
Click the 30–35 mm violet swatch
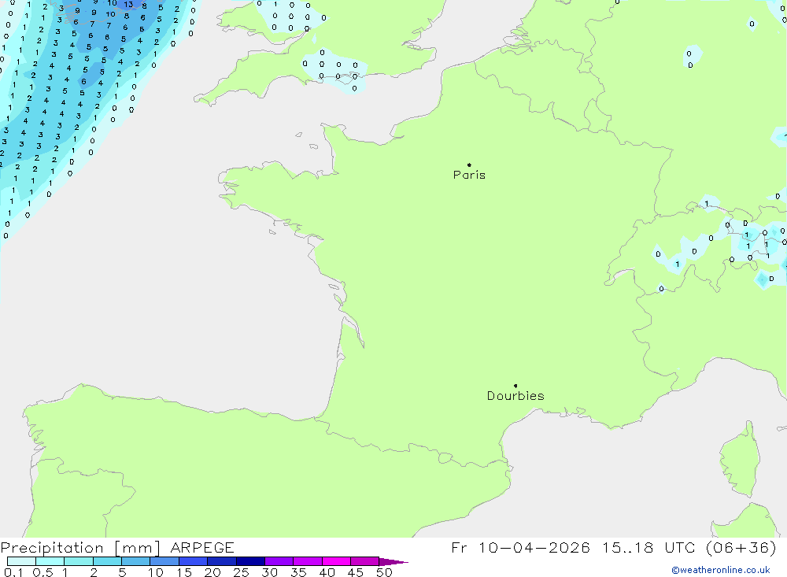pyautogui.click(x=279, y=561)
